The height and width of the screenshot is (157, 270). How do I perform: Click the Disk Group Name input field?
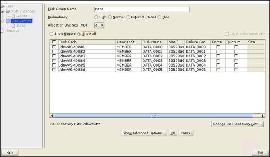pos(142,9)
